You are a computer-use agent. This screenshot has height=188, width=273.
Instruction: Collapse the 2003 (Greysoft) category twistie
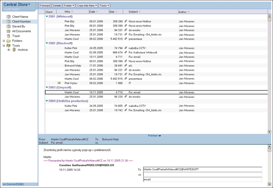47,87
